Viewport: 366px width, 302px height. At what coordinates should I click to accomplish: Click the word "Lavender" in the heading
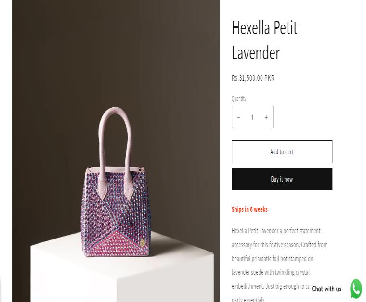coord(256,53)
